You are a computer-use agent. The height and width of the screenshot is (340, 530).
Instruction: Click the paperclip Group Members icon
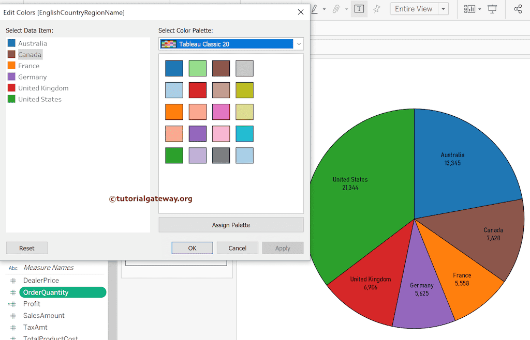coord(336,9)
